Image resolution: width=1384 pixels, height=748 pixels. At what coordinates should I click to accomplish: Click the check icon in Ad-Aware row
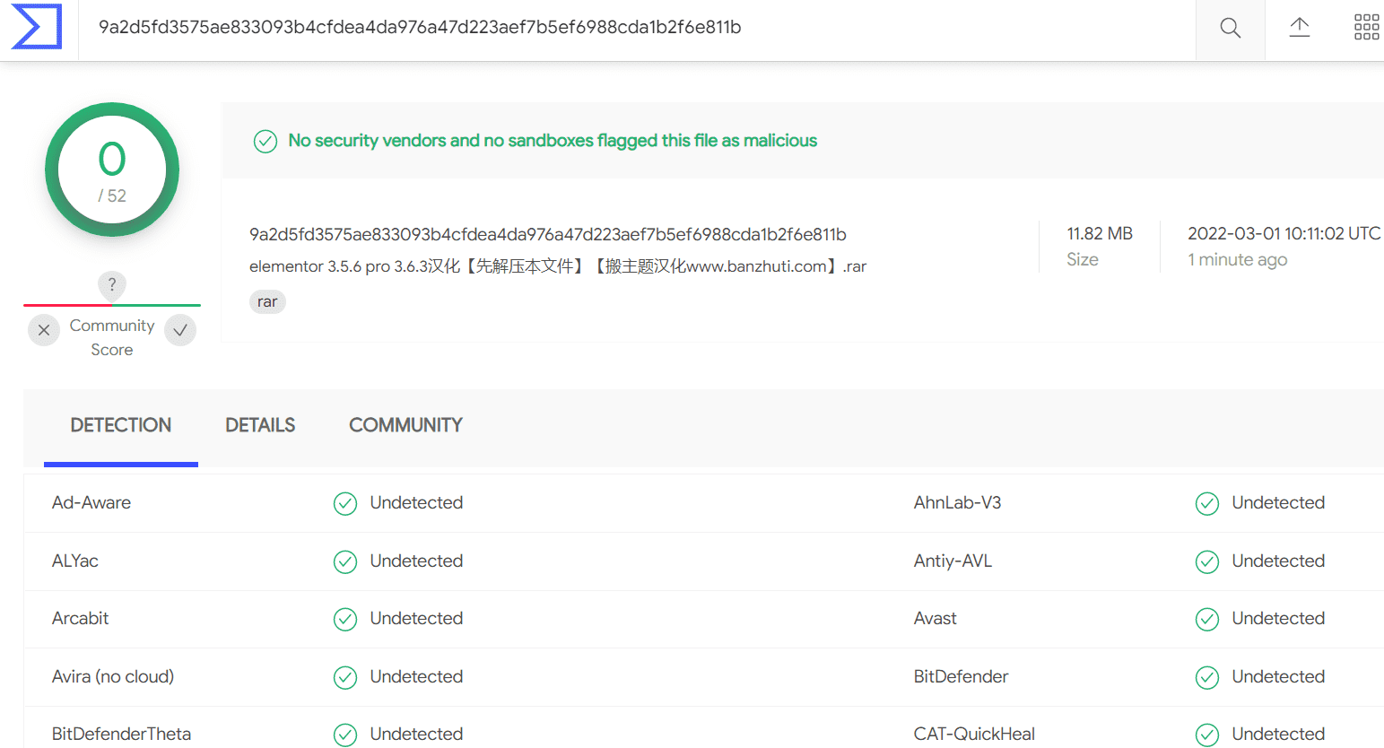point(345,504)
